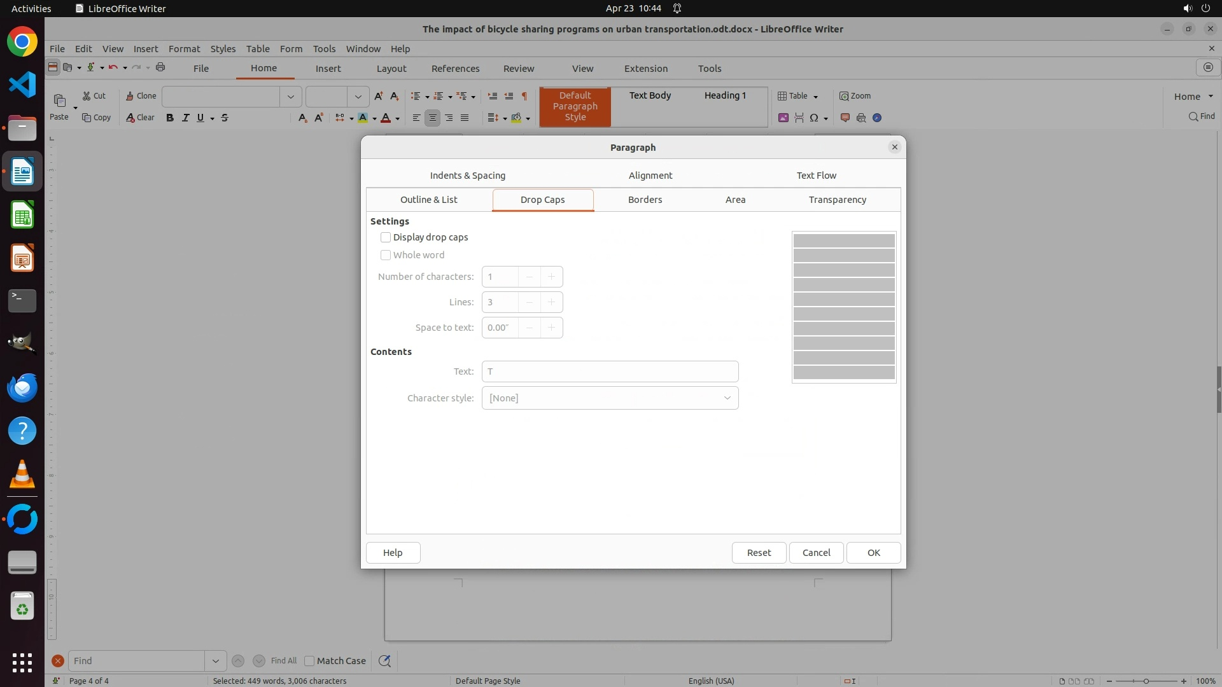
Task: Switch to the Borders tab
Action: 645,200
